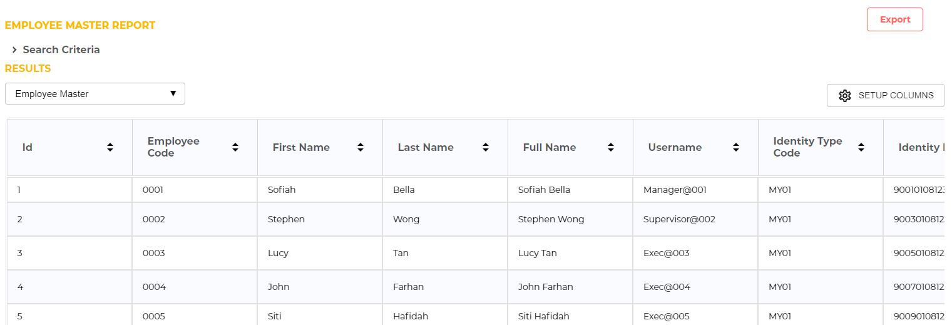Image resolution: width=952 pixels, height=325 pixels.
Task: Click the Identity Type Code sort icon
Action: coord(861,147)
